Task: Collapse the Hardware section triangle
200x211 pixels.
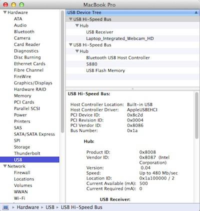Action: point(5,12)
